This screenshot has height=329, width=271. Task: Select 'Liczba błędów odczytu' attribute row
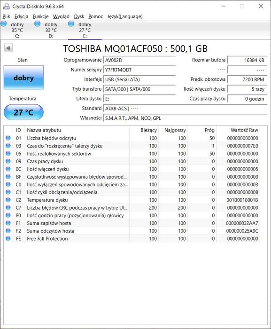(x=132, y=138)
